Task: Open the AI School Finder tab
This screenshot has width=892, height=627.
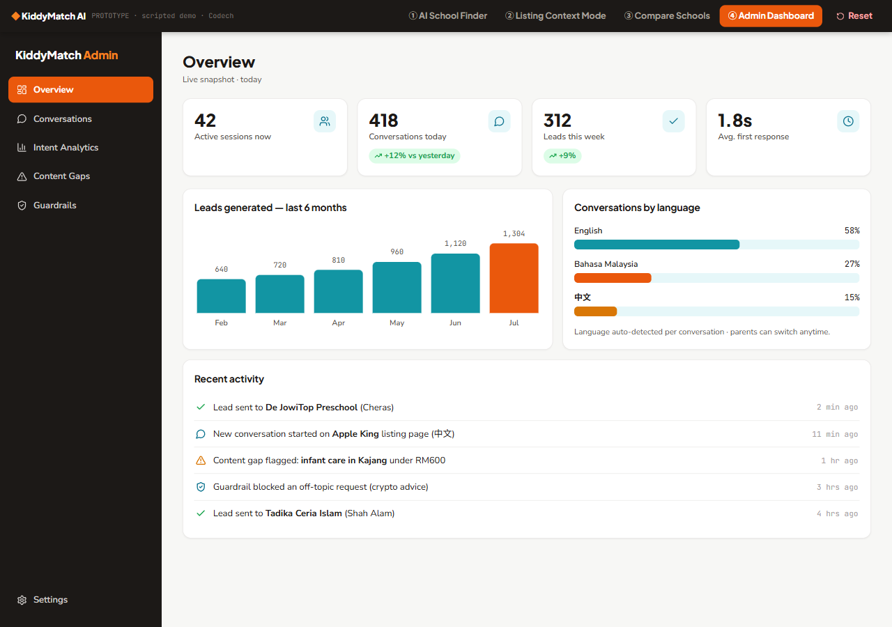Action: pyautogui.click(x=447, y=16)
